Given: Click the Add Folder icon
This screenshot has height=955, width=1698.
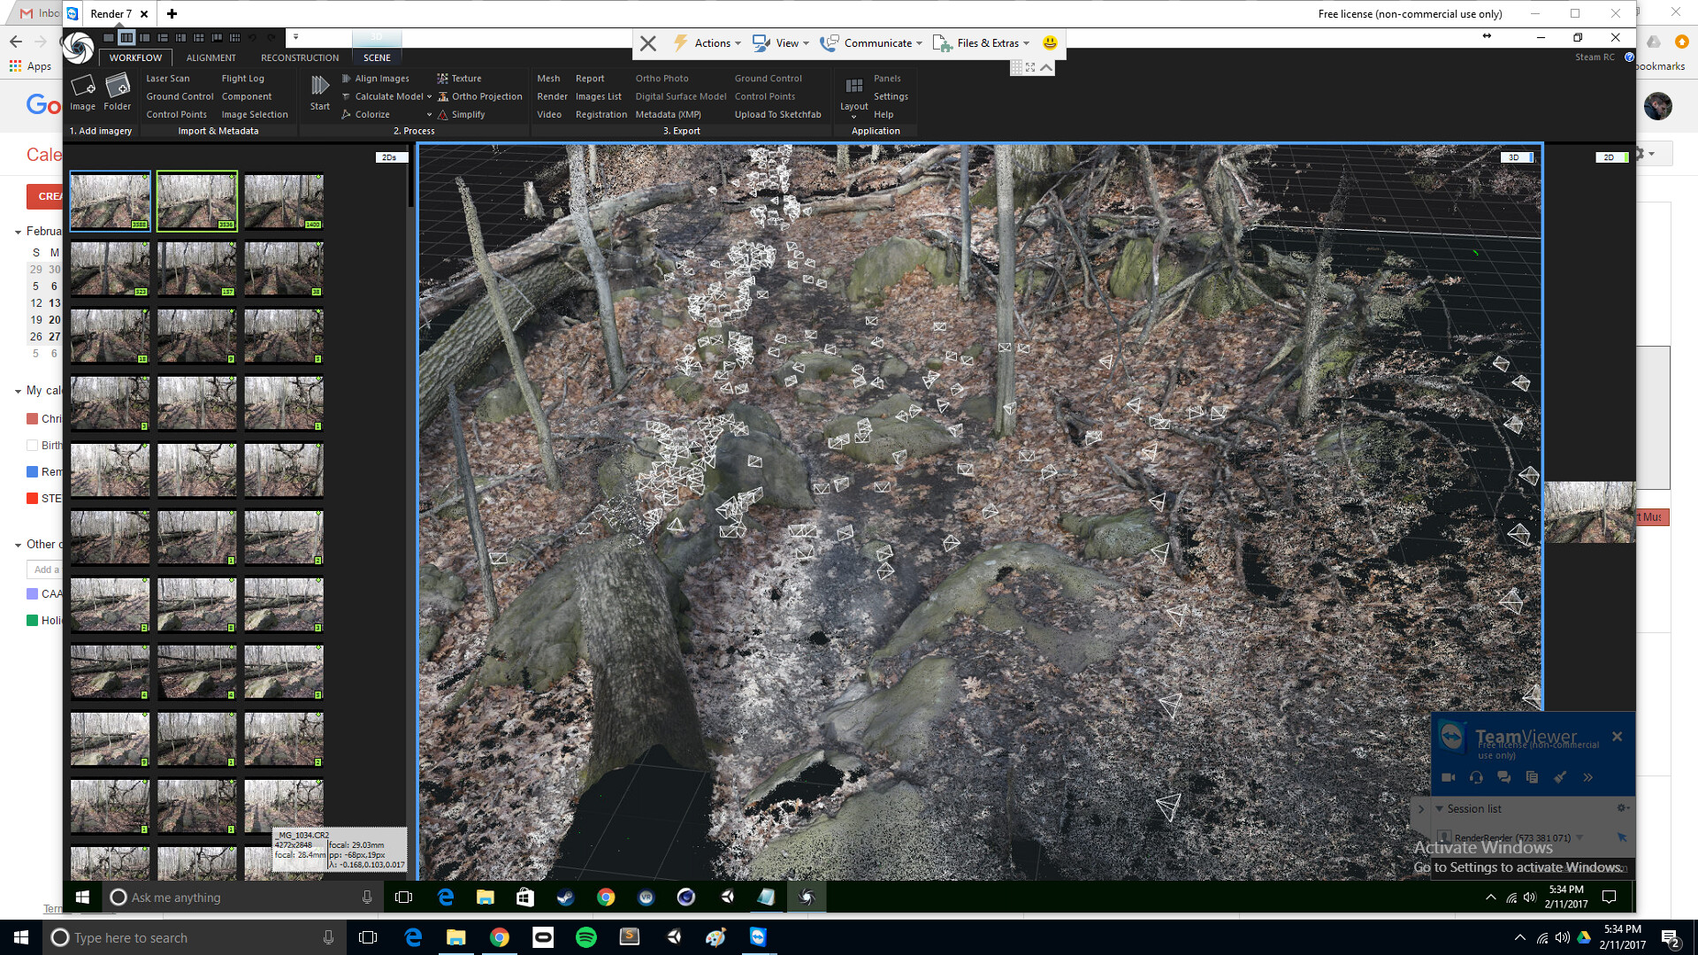Looking at the screenshot, I should (118, 93).
